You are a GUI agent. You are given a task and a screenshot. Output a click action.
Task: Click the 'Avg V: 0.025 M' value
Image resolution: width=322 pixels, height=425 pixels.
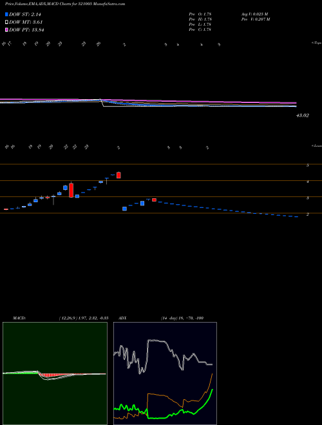click(254, 14)
